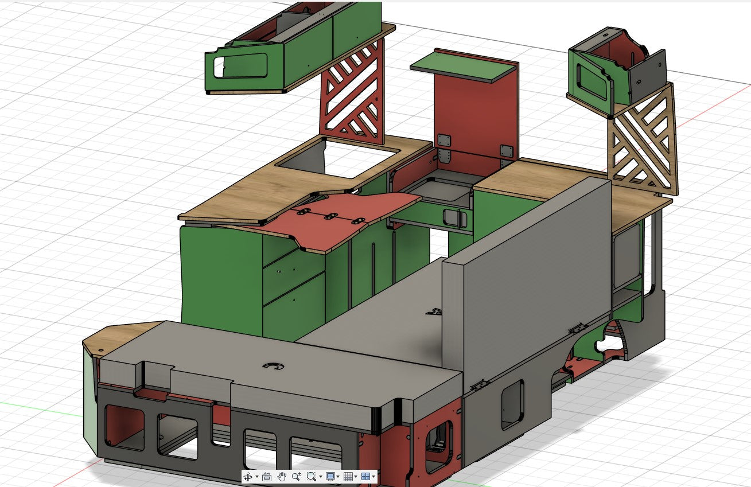Click the red lattice support panel

tap(351, 92)
